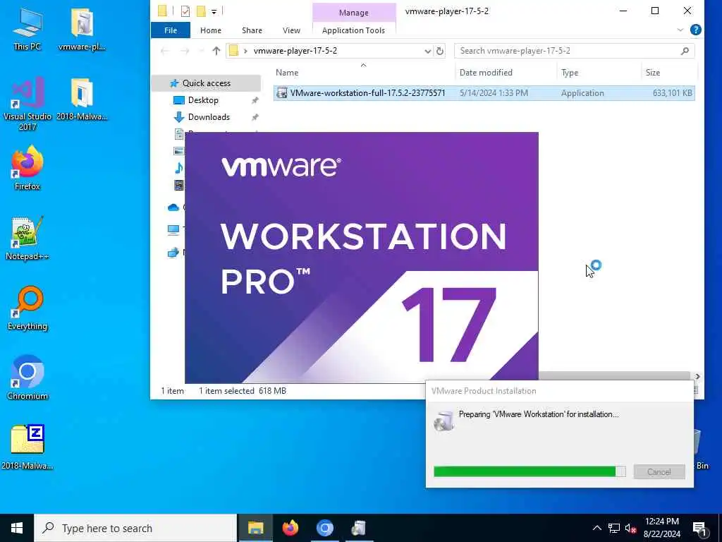Screen dimensions: 722x542
Task: Sort files by Date modified column
Action: click(506, 73)
